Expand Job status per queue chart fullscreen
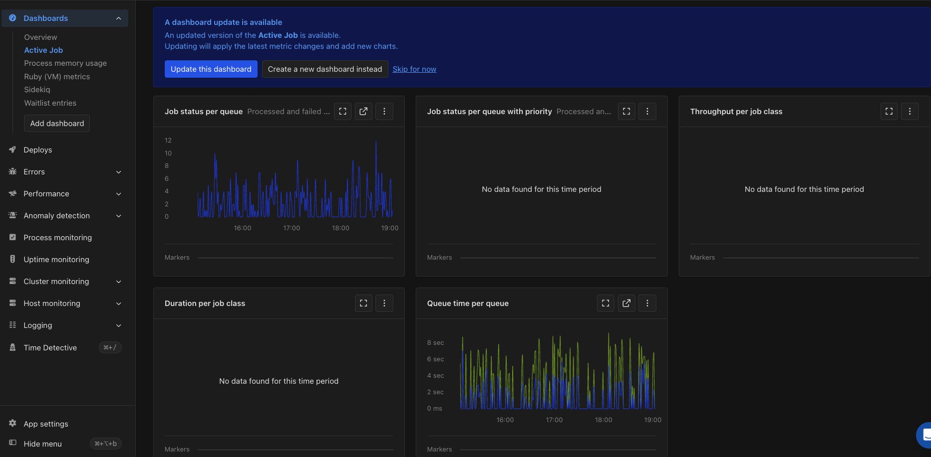Viewport: 931px width, 457px height. 342,112
